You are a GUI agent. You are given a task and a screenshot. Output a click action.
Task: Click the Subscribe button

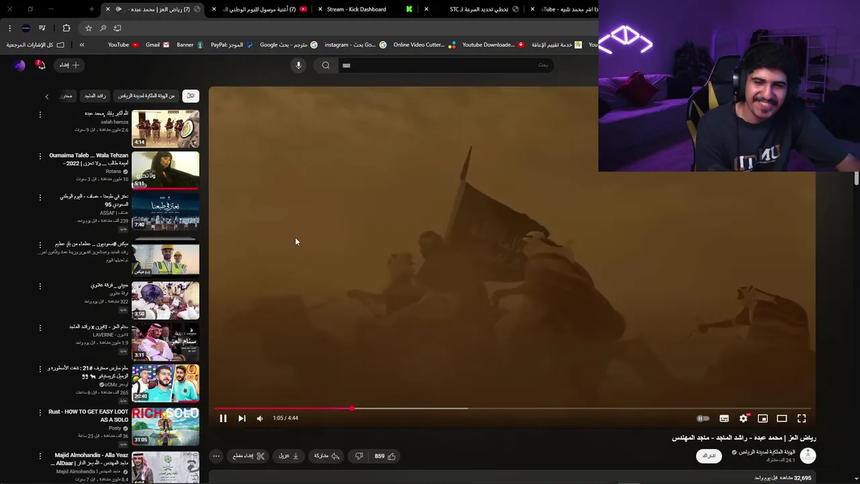tap(709, 456)
